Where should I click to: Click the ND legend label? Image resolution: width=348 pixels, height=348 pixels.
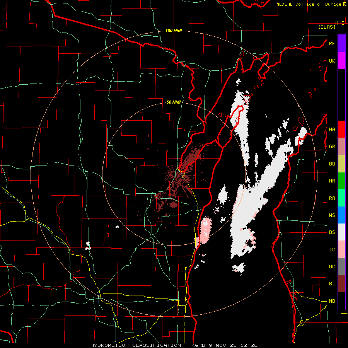(x=332, y=301)
